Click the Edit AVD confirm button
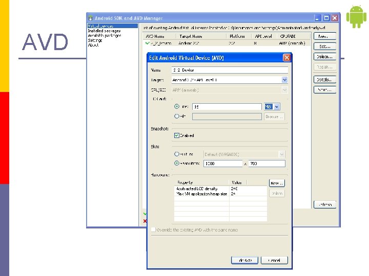Viewport: 369px width, 276px height. click(244, 260)
